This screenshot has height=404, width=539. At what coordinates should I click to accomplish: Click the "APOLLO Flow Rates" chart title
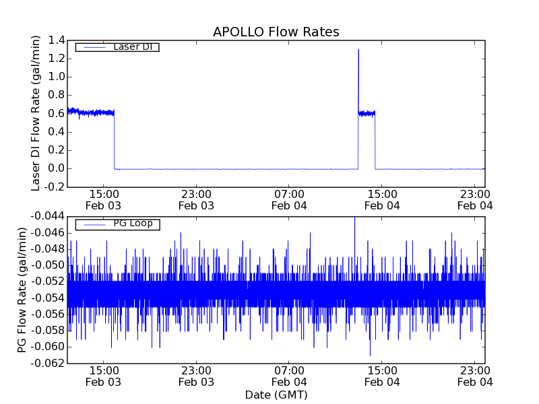pyautogui.click(x=276, y=32)
